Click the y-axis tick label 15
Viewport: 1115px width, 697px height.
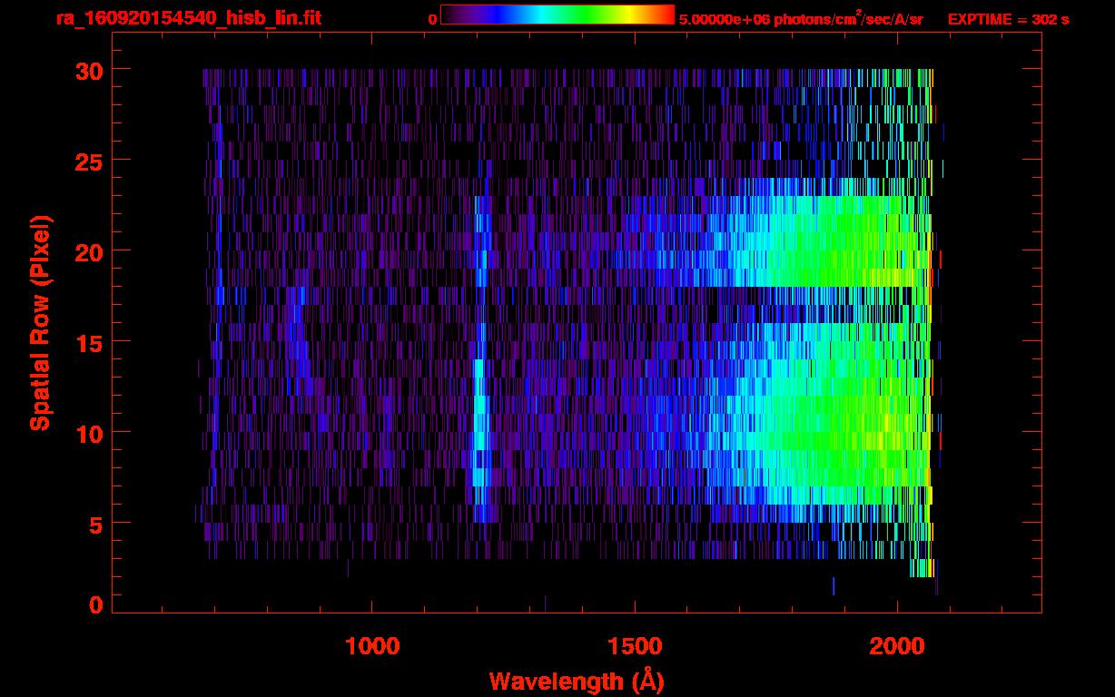pos(88,342)
